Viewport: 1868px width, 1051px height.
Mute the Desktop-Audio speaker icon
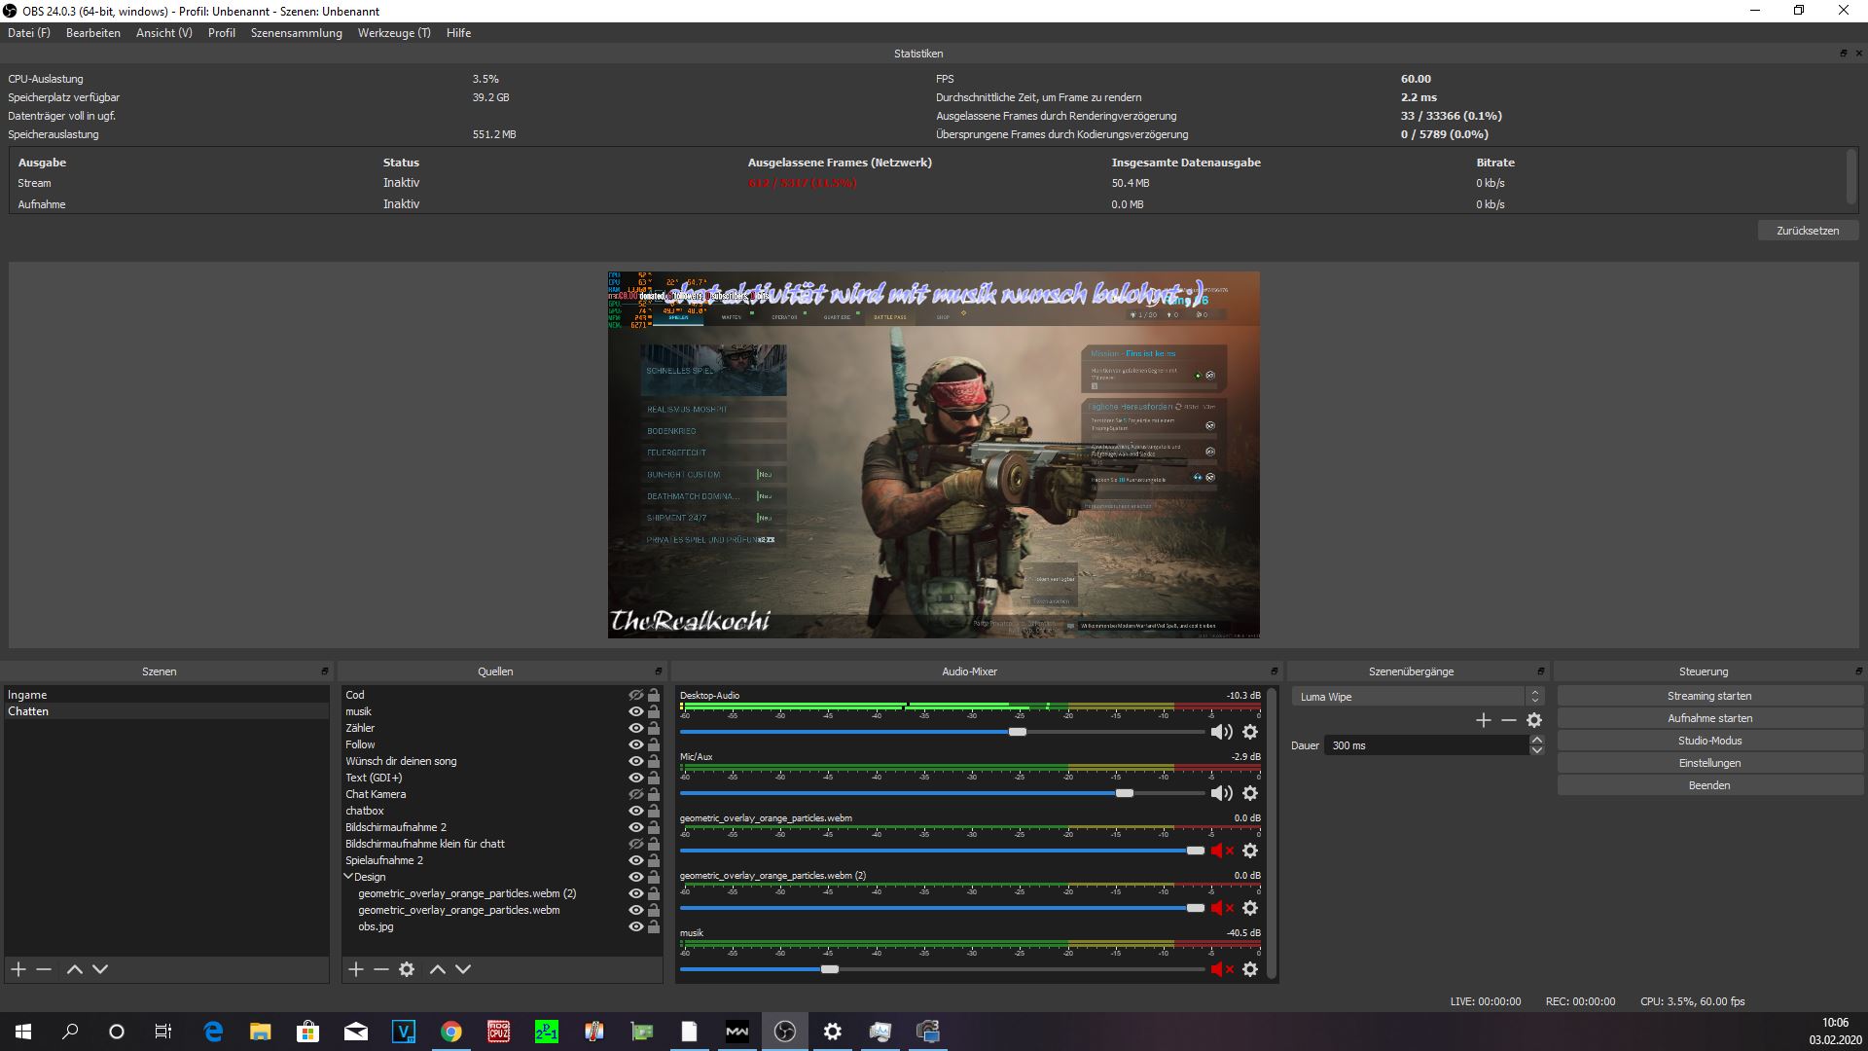[x=1220, y=732]
